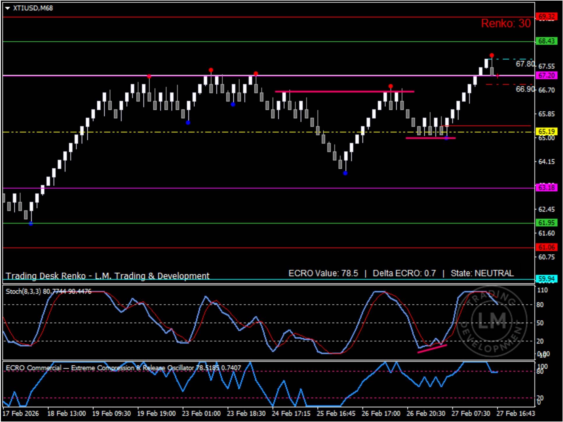
Task: Click the 'Delta ECRO: 0.7' readout
Action: click(404, 273)
